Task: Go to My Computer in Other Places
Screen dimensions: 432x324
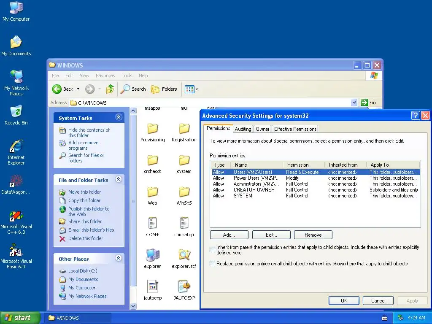Action: (x=82, y=288)
